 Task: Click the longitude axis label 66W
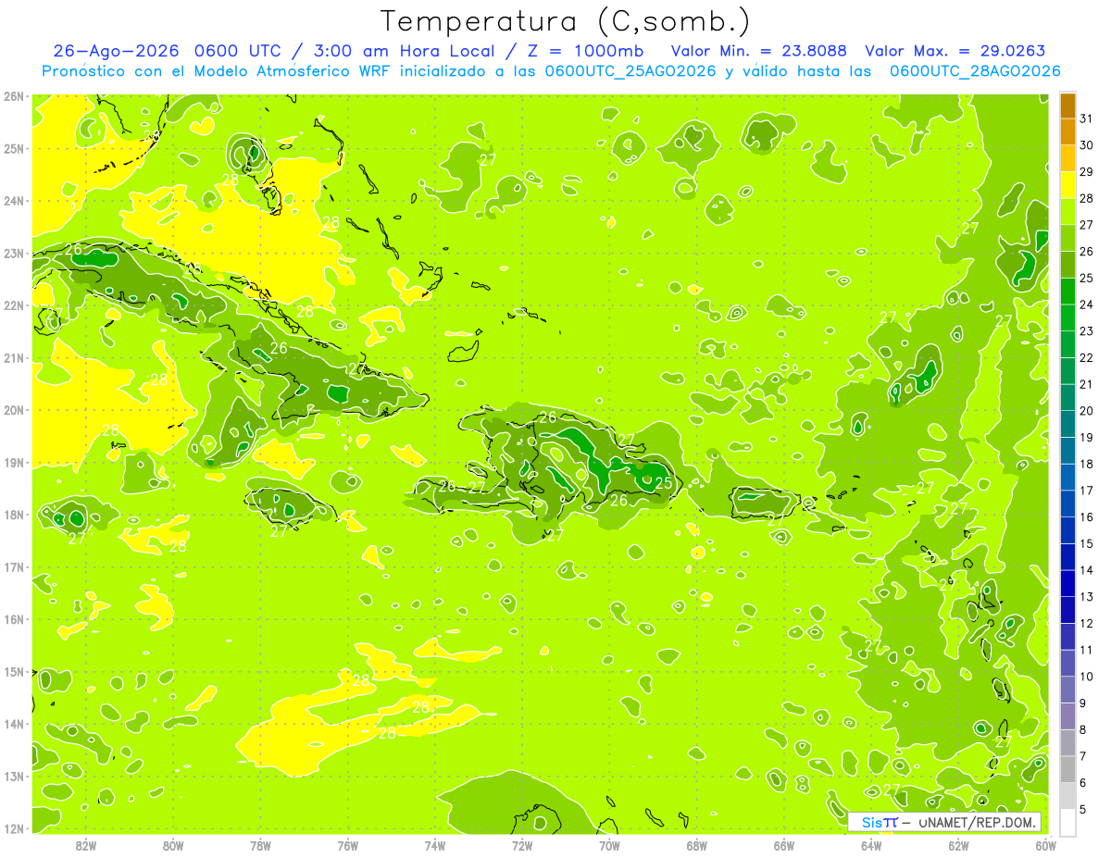click(784, 845)
